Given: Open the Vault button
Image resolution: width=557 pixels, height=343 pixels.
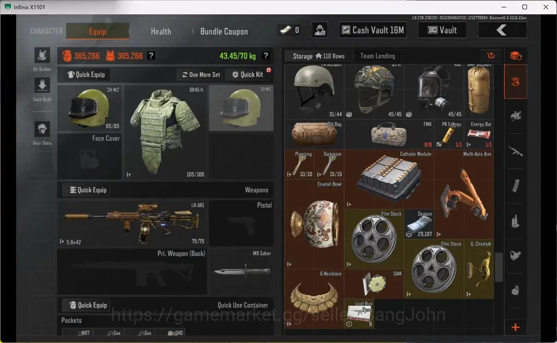Looking at the screenshot, I should [442, 30].
